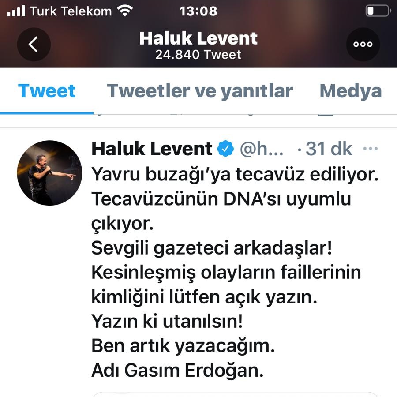
Task: Select the Tweet tab
Action: [x=47, y=90]
